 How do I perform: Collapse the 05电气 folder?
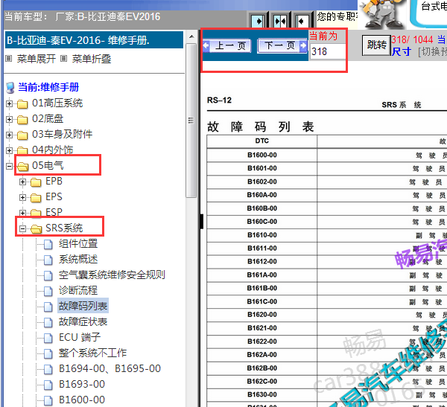[x=9, y=166]
